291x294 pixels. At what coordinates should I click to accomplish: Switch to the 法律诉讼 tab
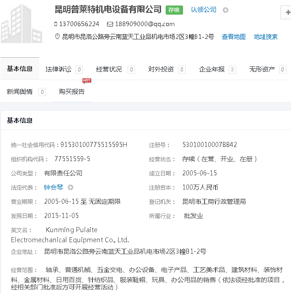tap(59, 69)
